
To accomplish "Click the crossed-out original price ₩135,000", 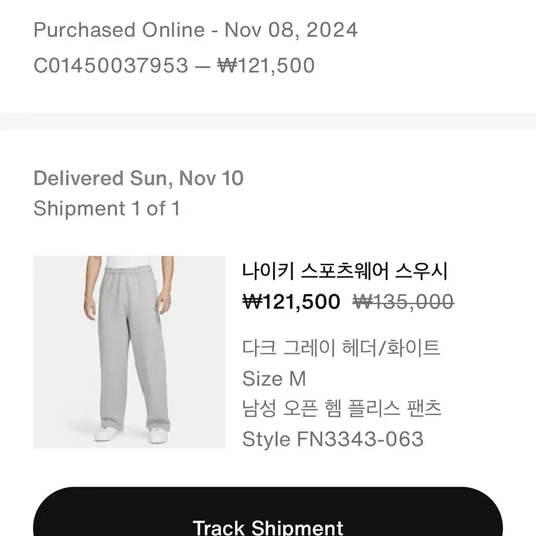I will point(403,302).
